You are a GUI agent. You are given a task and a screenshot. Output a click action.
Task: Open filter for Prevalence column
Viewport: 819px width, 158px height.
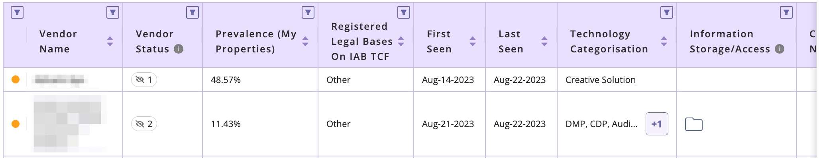(x=308, y=13)
